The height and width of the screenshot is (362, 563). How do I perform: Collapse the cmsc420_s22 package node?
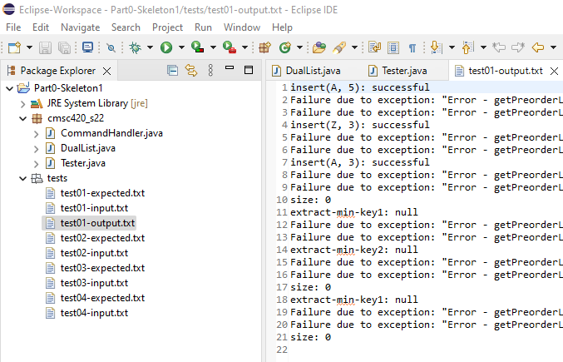coord(23,118)
